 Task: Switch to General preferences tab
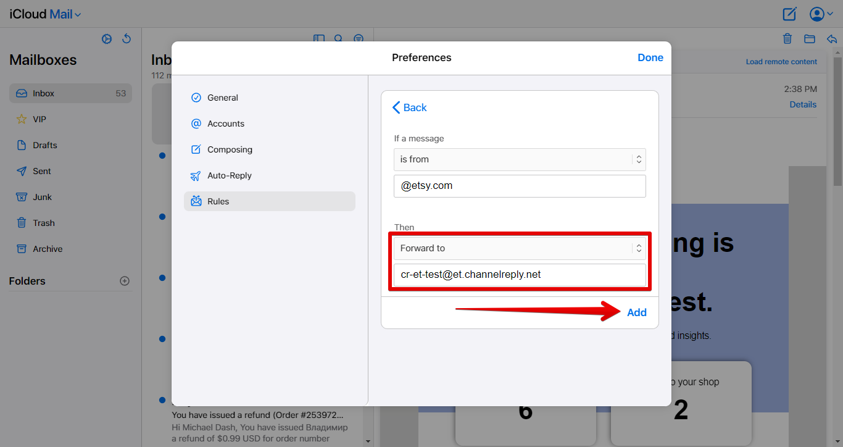(x=270, y=98)
